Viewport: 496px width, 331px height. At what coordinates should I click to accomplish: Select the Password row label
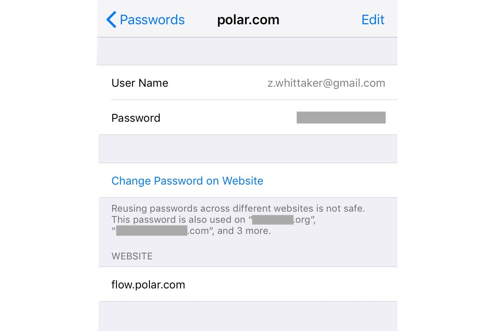tap(136, 118)
